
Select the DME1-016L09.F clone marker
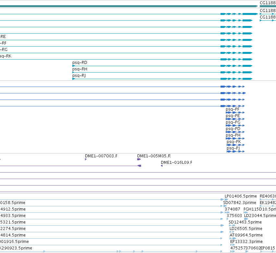point(162,166)
